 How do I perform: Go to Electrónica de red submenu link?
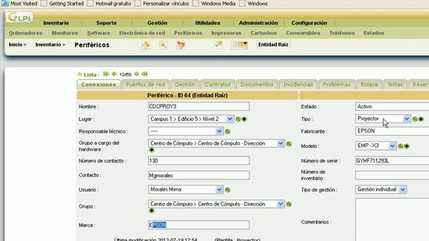(142, 33)
